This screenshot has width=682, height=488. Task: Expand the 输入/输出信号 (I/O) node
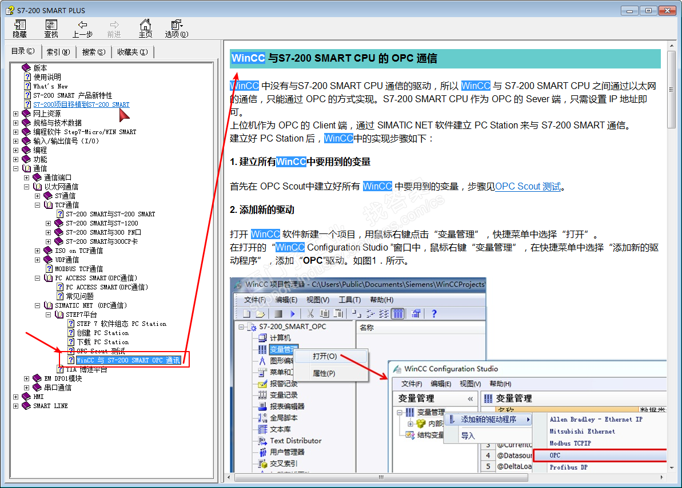pos(15,141)
